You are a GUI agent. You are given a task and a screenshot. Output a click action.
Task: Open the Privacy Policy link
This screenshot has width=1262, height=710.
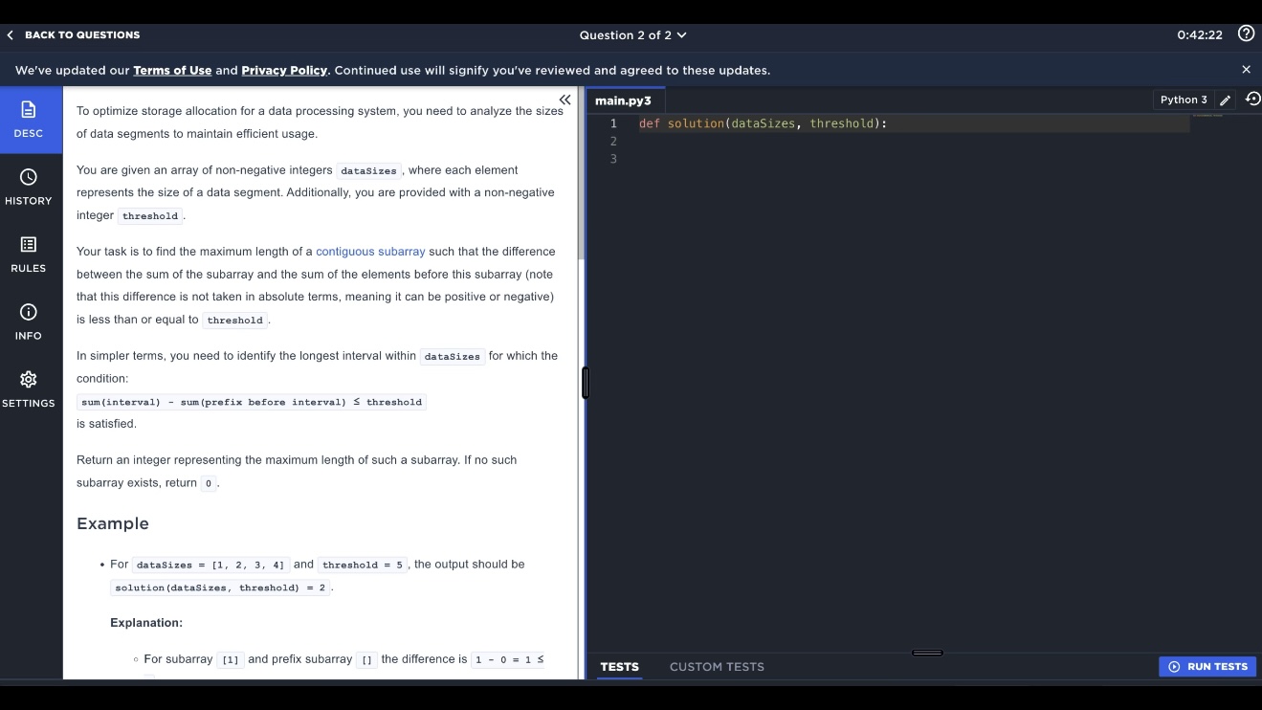[284, 71]
